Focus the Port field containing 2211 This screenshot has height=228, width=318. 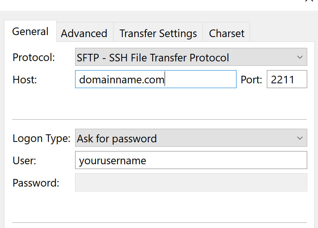point(287,79)
